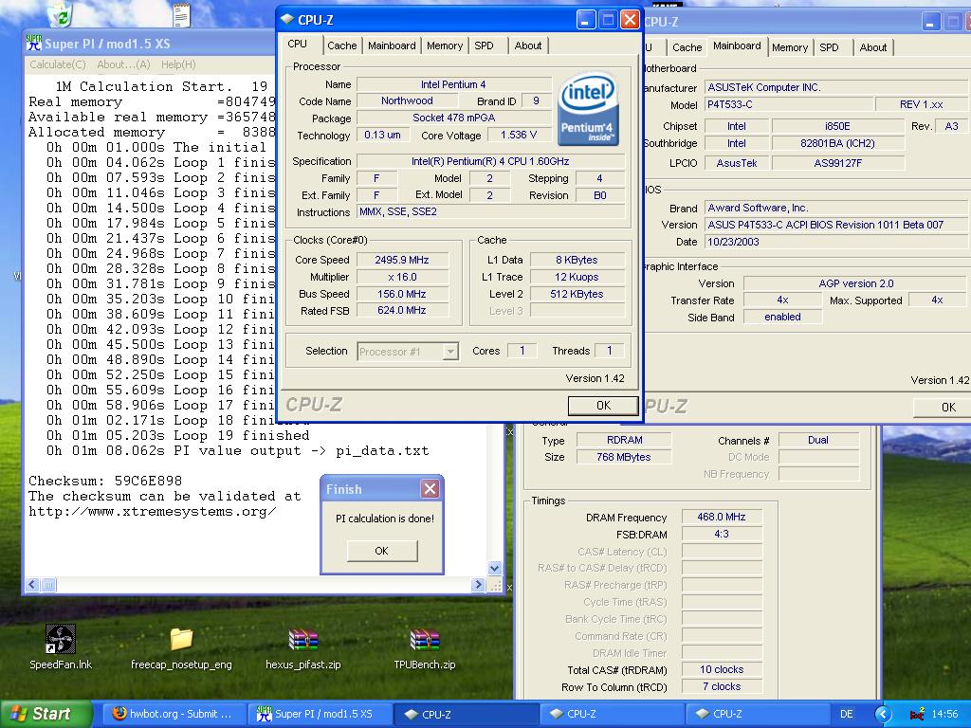Close the Finish dialog
971x728 pixels.
(x=430, y=489)
